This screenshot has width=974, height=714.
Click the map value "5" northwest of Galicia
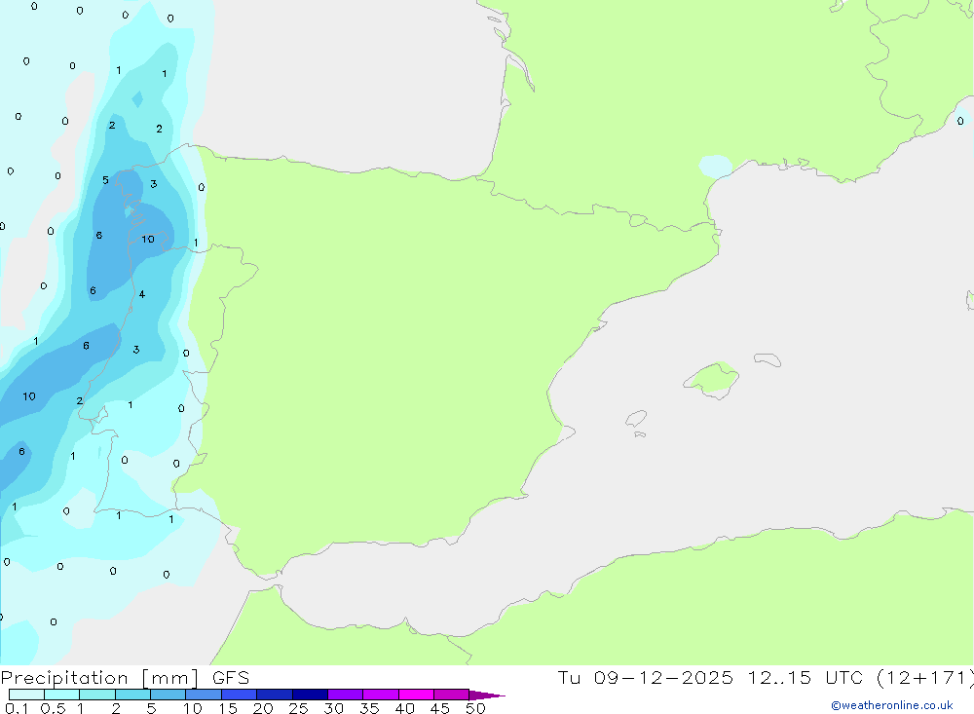click(x=105, y=180)
